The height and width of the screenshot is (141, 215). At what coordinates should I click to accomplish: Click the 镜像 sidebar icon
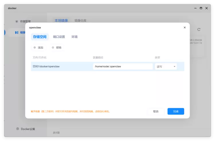pos(17,33)
